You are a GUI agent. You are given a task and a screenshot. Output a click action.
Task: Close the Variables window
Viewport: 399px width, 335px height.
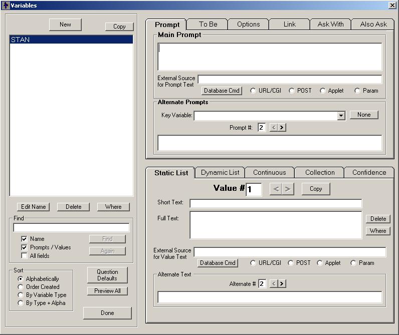[x=392, y=5]
